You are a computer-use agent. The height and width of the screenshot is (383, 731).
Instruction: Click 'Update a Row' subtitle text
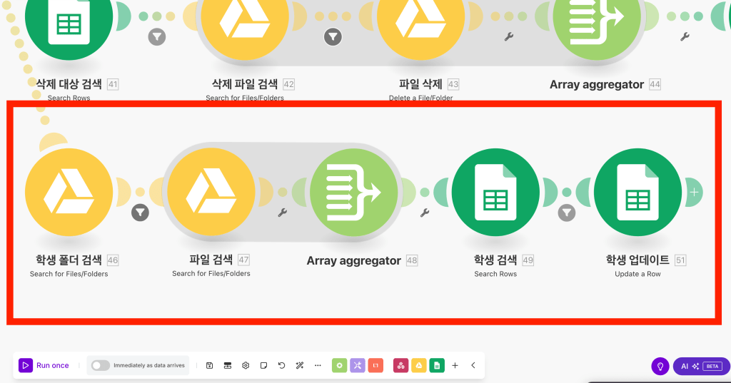[637, 274]
